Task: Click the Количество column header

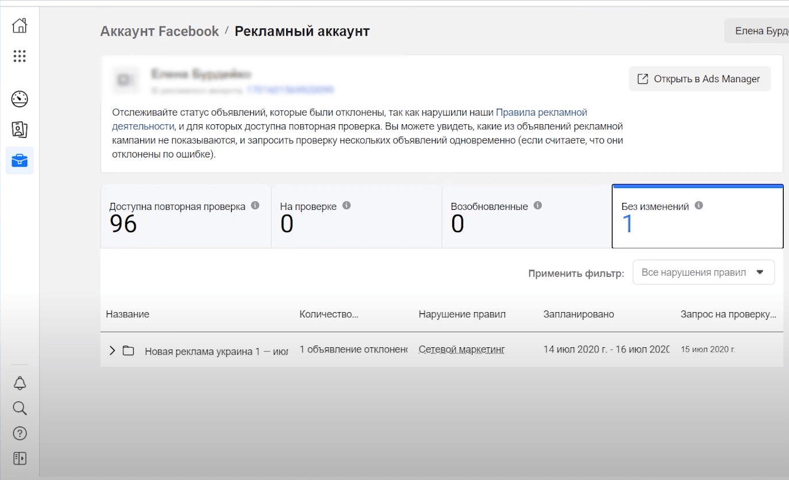Action: [329, 314]
